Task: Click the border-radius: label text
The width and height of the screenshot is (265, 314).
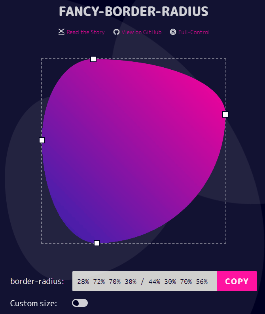Action: (x=37, y=282)
